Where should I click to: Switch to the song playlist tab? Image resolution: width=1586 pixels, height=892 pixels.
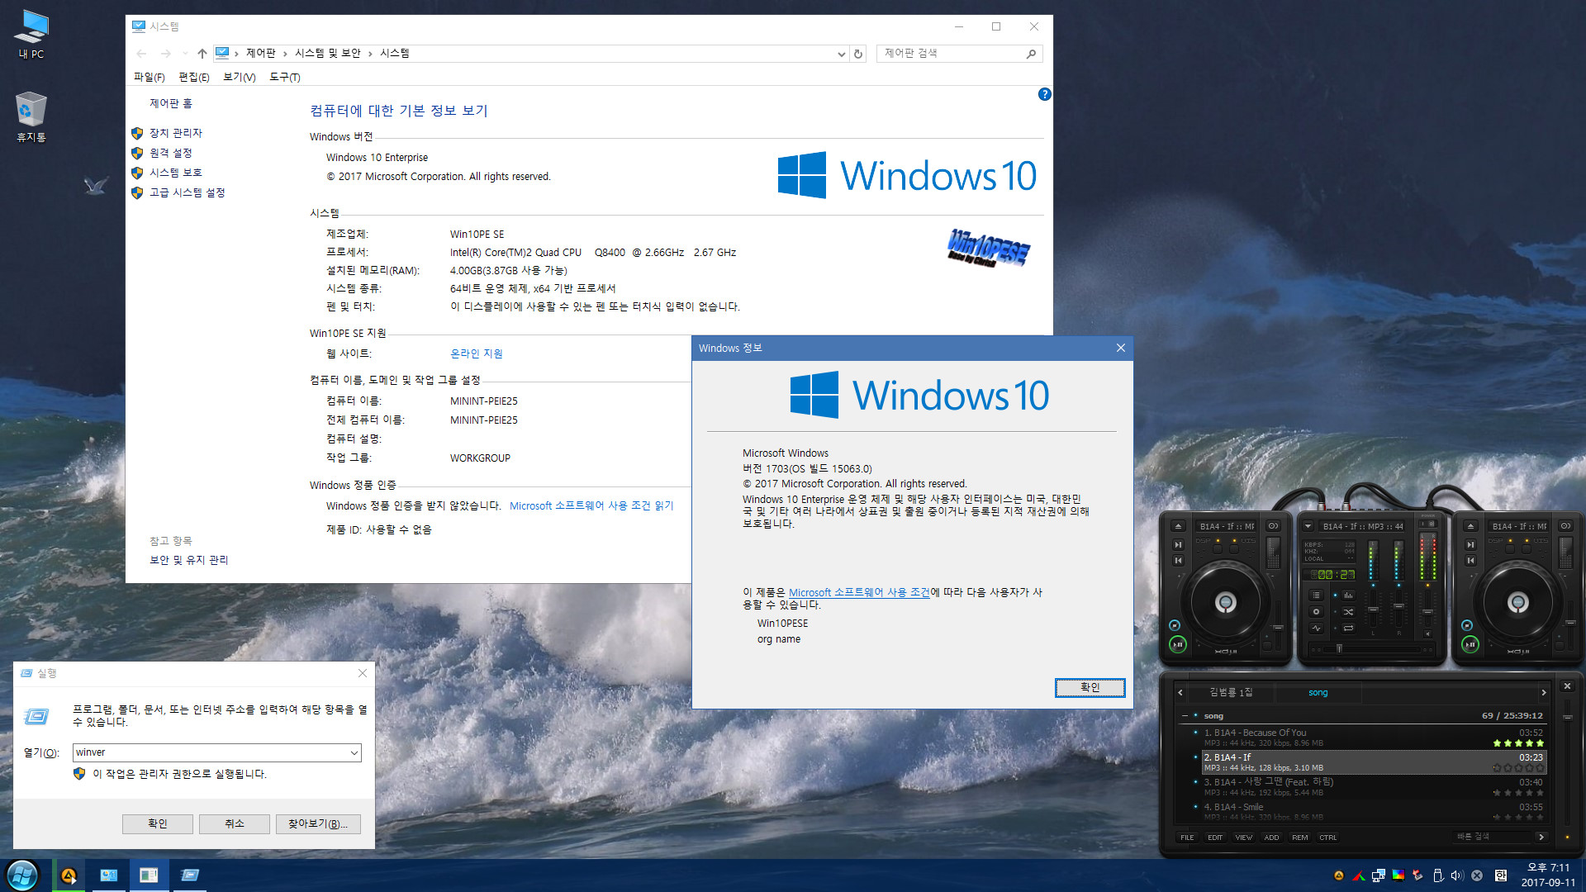1318,692
